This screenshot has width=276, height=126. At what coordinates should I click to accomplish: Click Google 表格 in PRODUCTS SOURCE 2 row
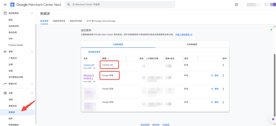pos(108,75)
